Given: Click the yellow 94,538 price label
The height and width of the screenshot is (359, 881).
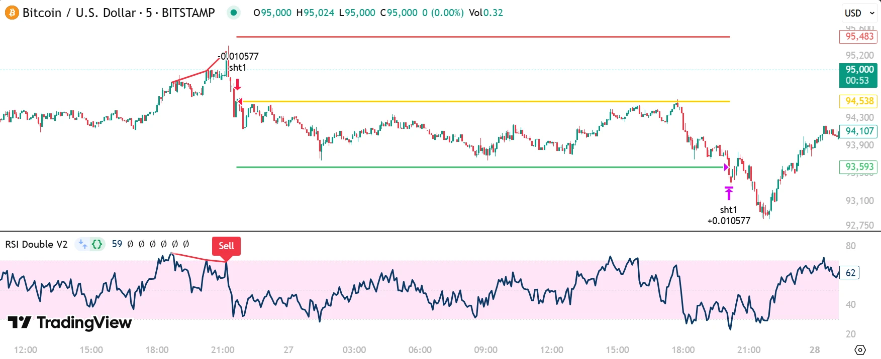Looking at the screenshot, I should [x=858, y=101].
